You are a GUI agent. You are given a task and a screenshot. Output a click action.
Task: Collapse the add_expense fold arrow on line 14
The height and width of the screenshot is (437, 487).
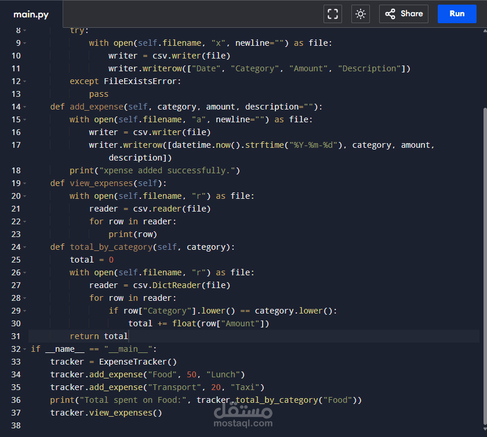24,107
